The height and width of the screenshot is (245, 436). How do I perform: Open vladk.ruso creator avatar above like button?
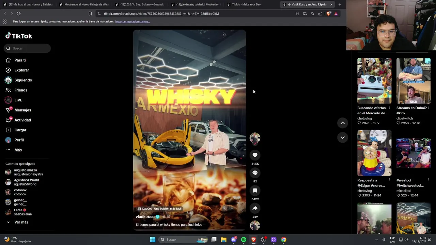pos(255,138)
